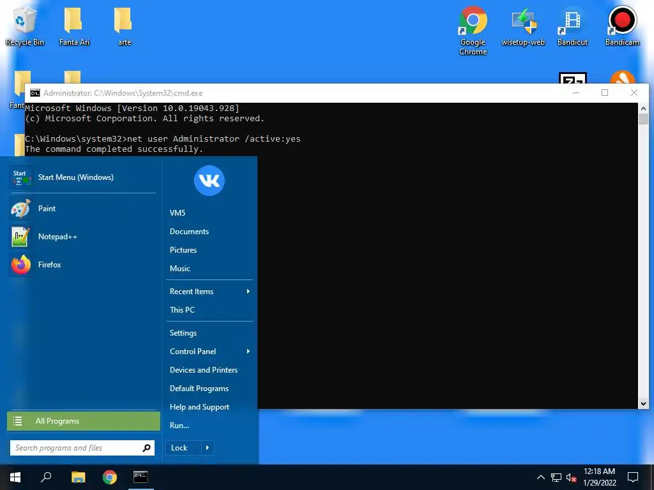Open This PC from start menu
This screenshot has width=654, height=490.
coord(182,310)
